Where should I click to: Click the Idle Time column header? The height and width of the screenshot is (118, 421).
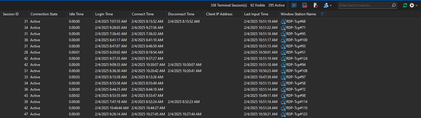pos(76,14)
